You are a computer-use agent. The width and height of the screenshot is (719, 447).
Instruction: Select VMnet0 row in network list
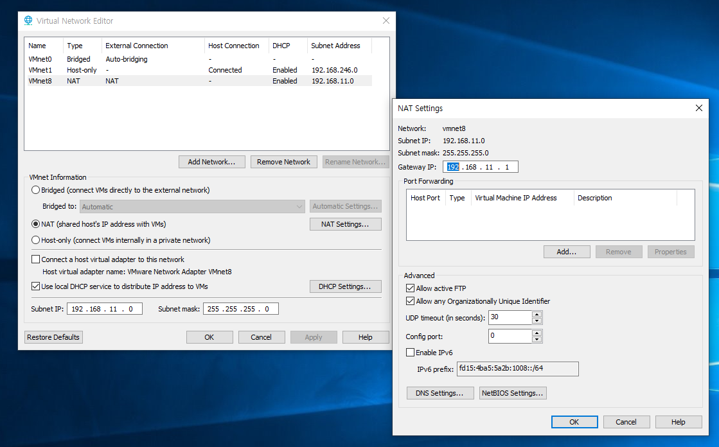tap(199, 59)
